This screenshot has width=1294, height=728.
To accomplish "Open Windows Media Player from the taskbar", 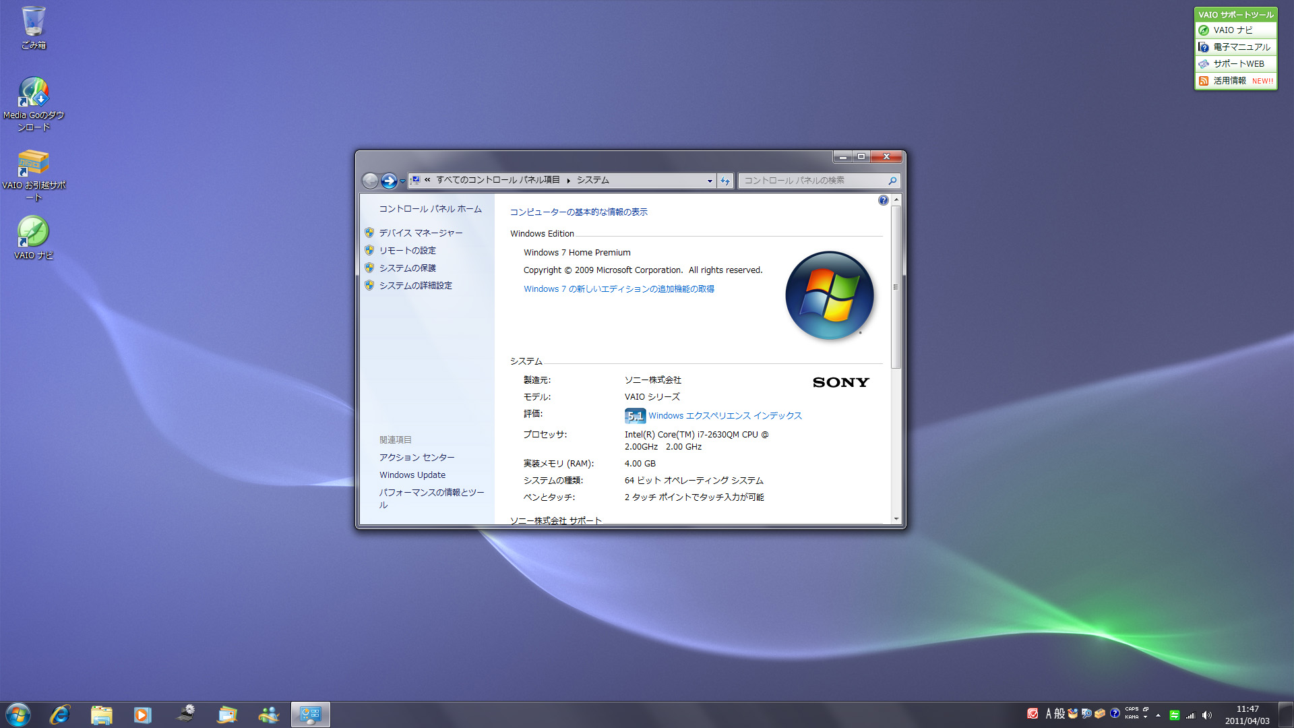I will [142, 715].
